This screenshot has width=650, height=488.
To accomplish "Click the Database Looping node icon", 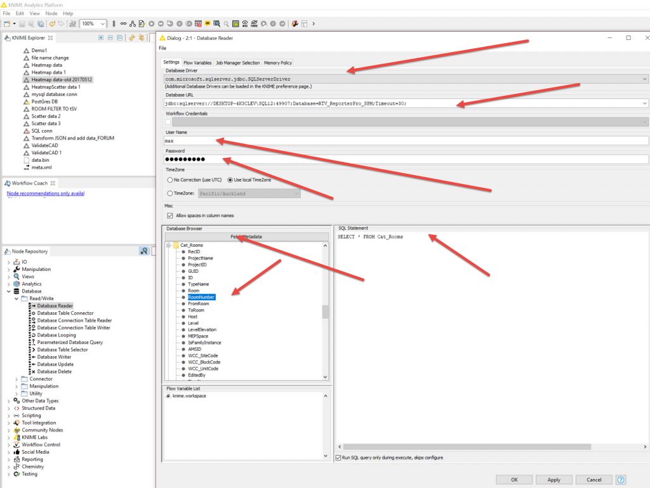I will click(33, 335).
